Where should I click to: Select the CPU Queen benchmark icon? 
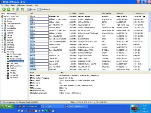[8, 64]
